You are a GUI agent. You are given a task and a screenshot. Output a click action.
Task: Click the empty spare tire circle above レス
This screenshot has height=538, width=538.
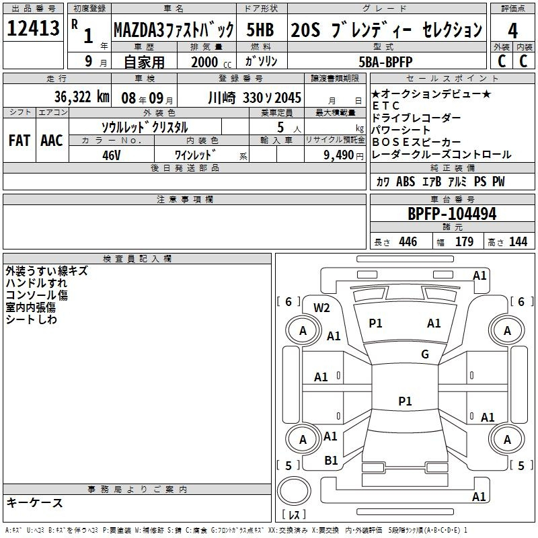[x=294, y=491]
